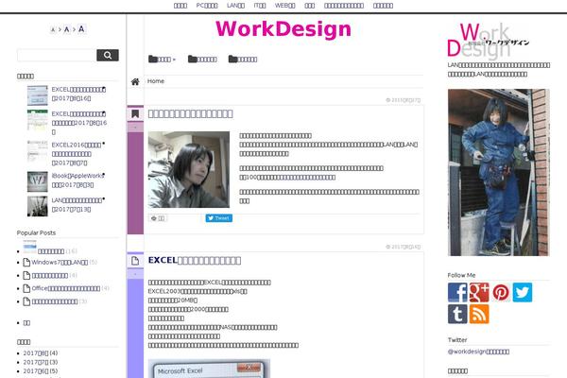This screenshot has width=567, height=378.
Task: Open the 2017 July (3) archive
Action: click(x=40, y=362)
